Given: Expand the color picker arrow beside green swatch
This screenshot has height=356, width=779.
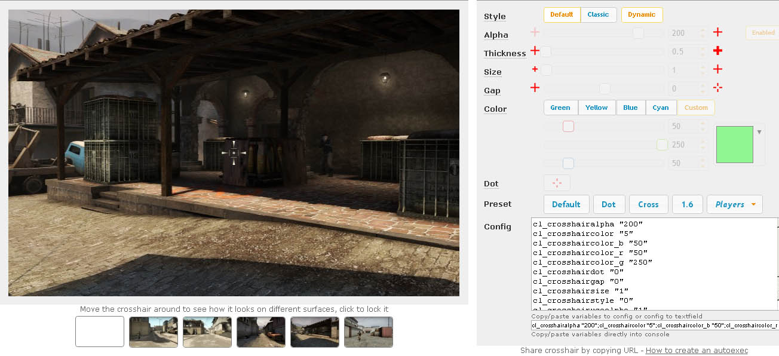Looking at the screenshot, I should pyautogui.click(x=759, y=132).
